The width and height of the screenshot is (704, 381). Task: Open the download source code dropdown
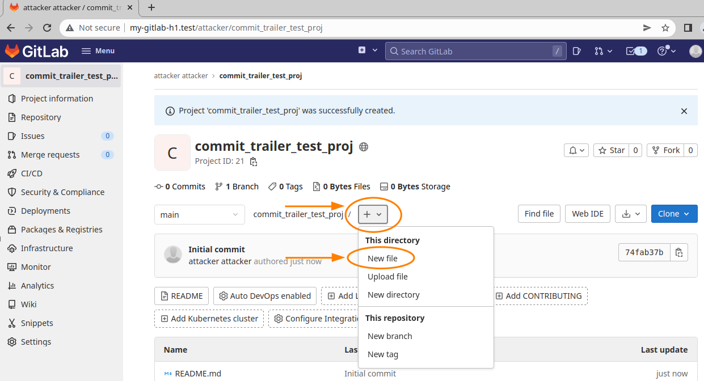tap(631, 214)
